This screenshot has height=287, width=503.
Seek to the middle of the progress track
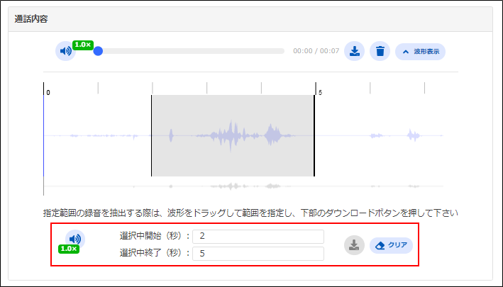(x=192, y=51)
